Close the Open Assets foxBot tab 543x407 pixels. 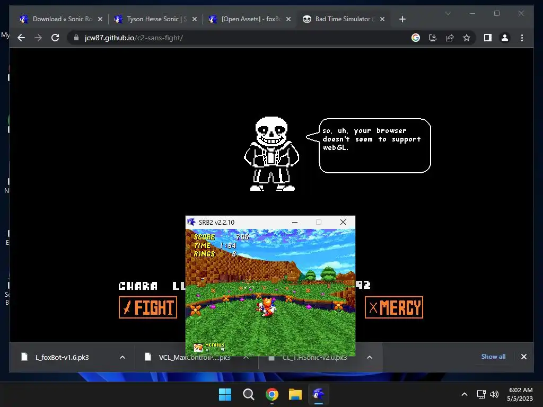[x=288, y=19]
